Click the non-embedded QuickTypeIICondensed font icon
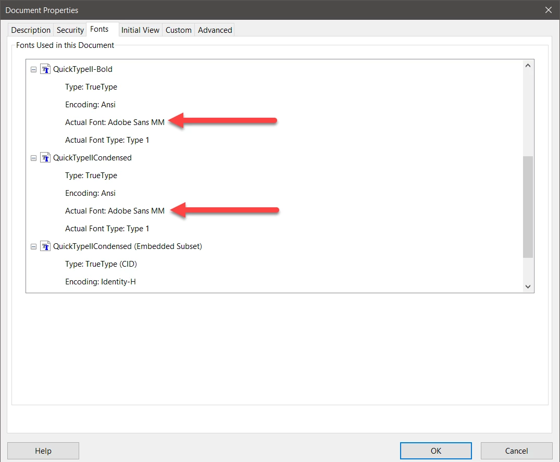 pyautogui.click(x=45, y=157)
